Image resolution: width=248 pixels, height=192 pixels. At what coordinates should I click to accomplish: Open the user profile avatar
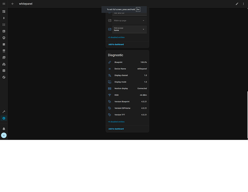click(4, 135)
